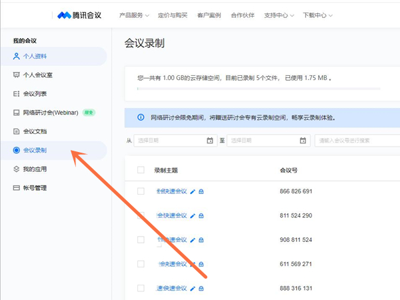The width and height of the screenshot is (400, 300).
Task: Click the cloud storage usage progress bar
Action: click(259, 88)
